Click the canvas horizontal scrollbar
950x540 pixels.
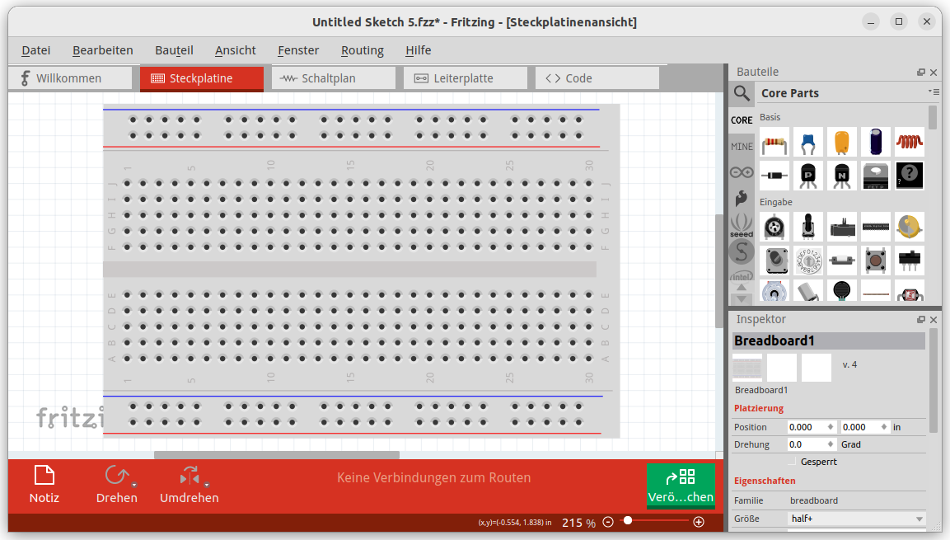(277, 454)
